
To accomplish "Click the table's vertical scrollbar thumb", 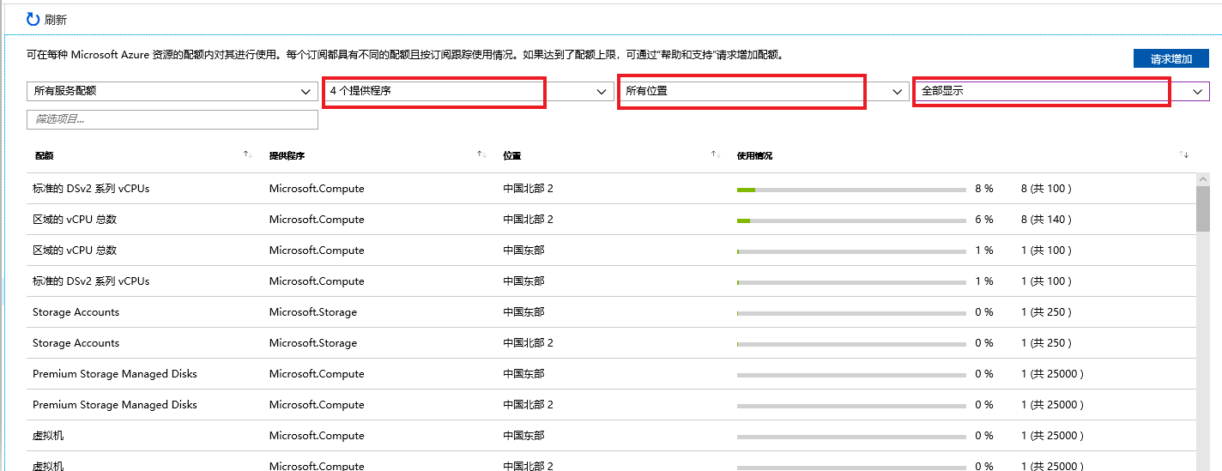I will tap(1203, 208).
